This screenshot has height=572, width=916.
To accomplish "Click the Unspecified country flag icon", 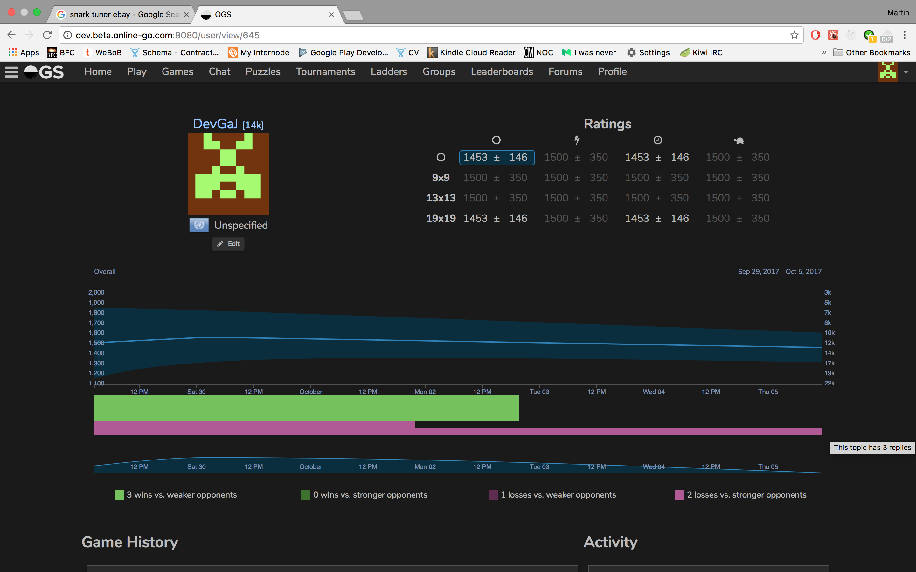I will pos(199,225).
